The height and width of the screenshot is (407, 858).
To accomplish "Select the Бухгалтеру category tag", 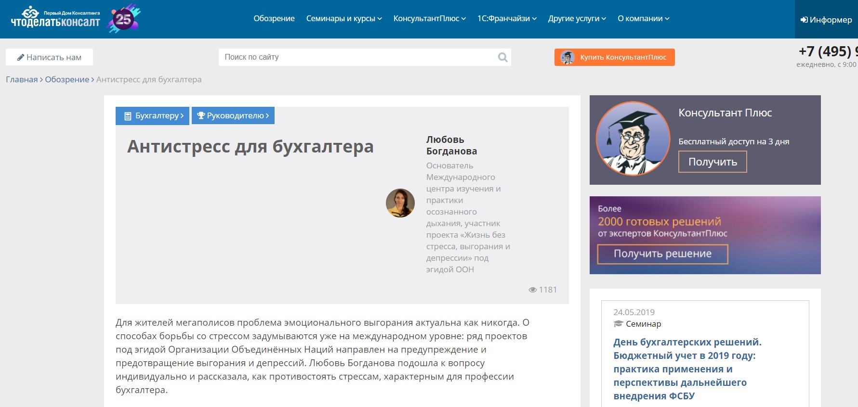I will click(152, 115).
